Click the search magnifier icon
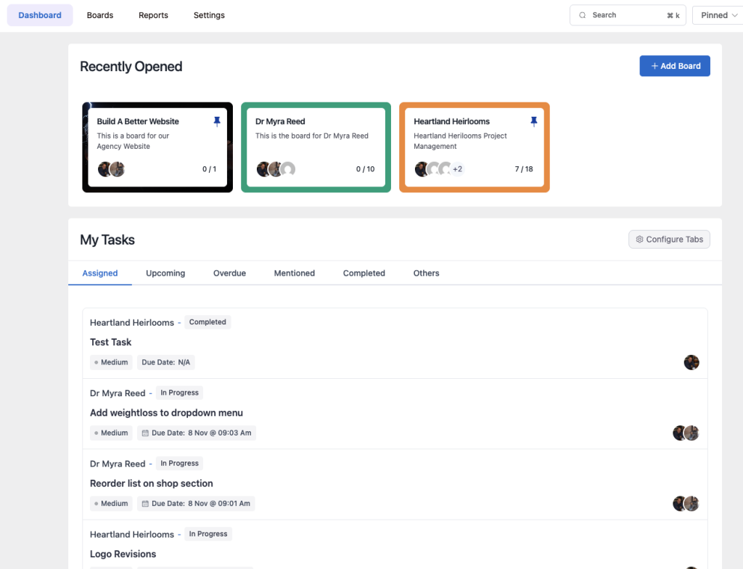The height and width of the screenshot is (569, 743). pos(583,15)
